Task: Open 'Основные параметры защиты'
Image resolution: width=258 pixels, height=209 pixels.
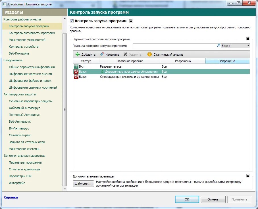Action: 31,101
